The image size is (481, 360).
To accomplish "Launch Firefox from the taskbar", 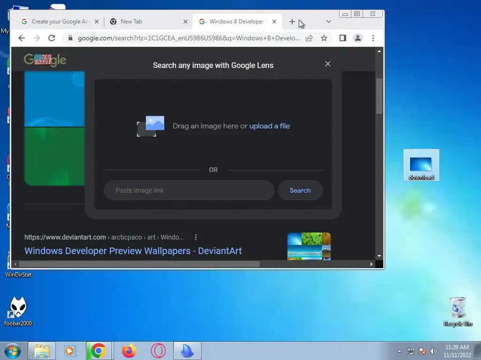I will click(x=129, y=351).
